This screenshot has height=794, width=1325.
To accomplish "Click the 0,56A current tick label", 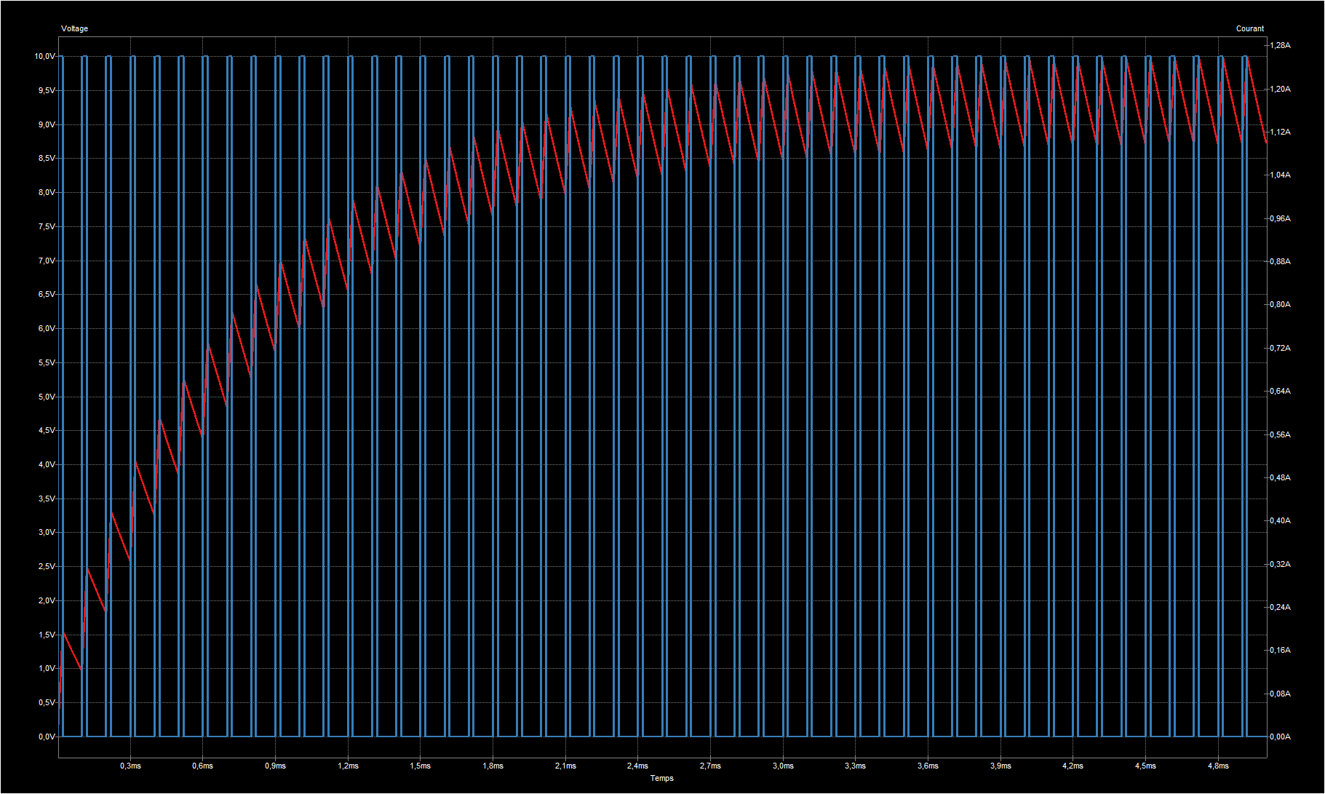I will click(x=1280, y=434).
